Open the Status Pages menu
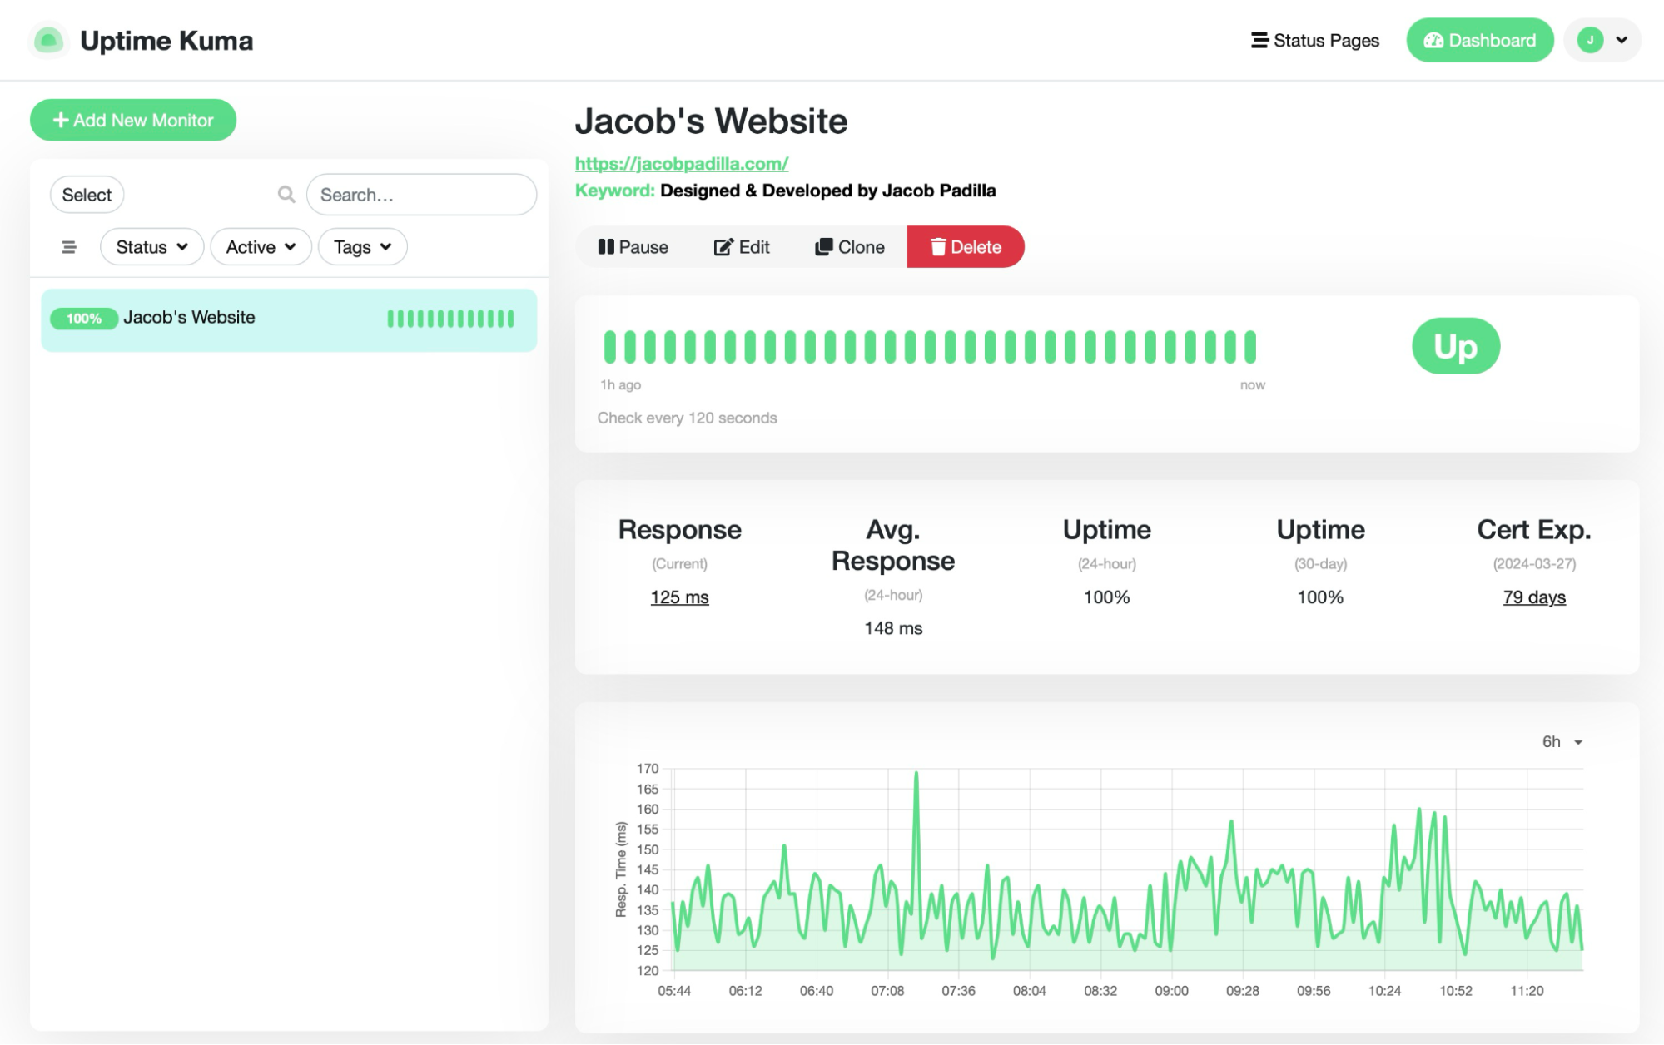The width and height of the screenshot is (1664, 1045). click(x=1314, y=40)
